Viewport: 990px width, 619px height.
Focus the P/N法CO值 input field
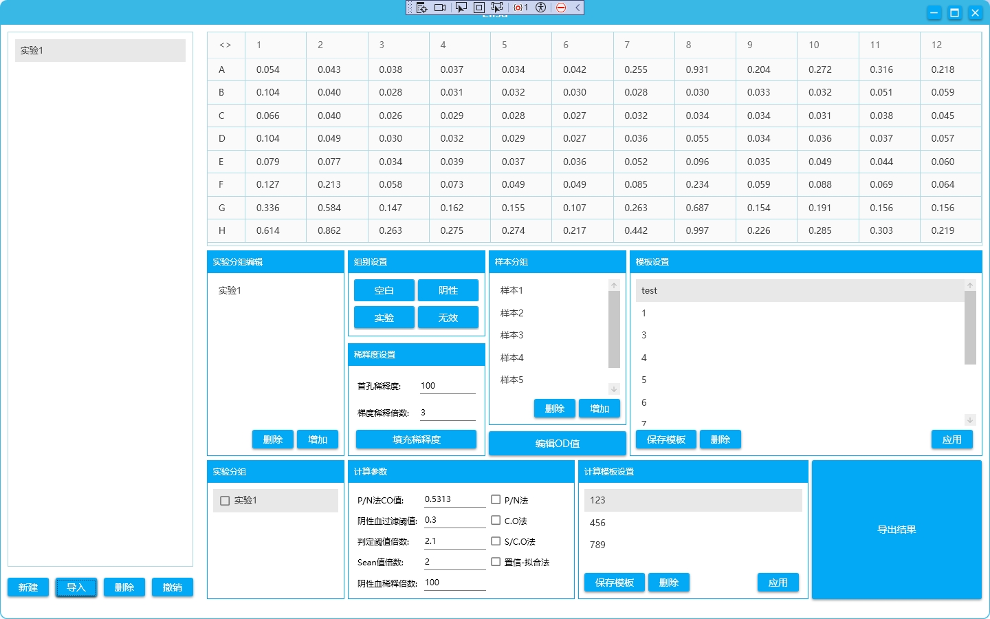[454, 499]
